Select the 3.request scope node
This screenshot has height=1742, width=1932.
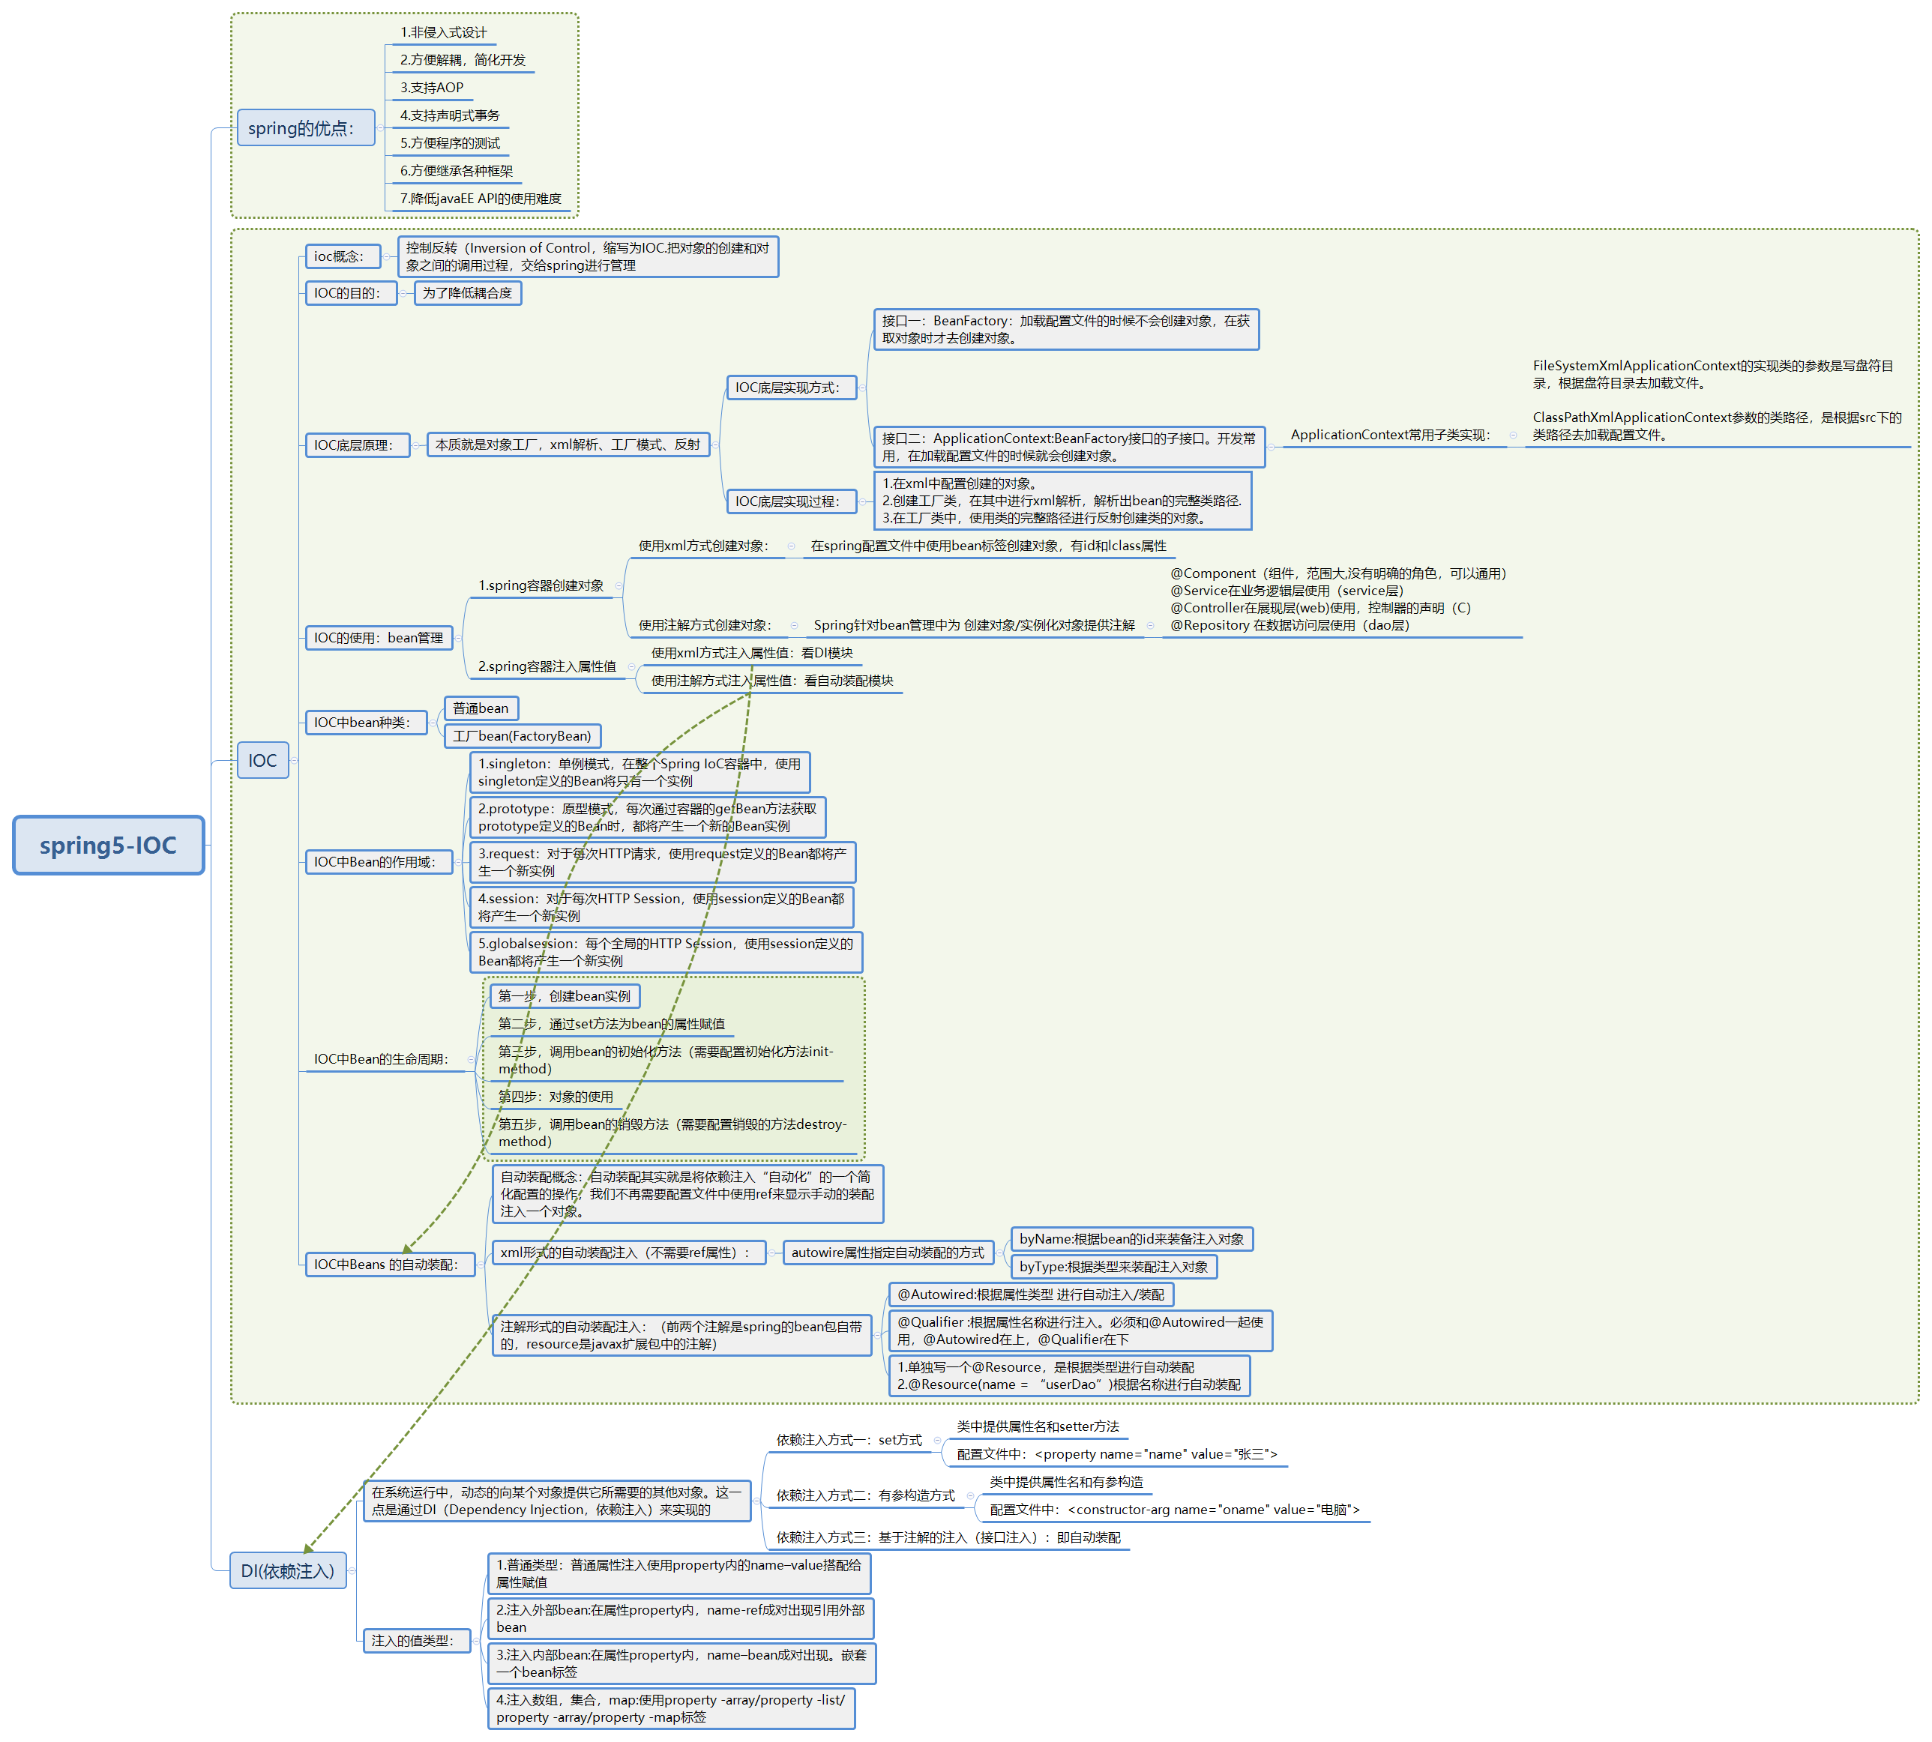tap(663, 863)
